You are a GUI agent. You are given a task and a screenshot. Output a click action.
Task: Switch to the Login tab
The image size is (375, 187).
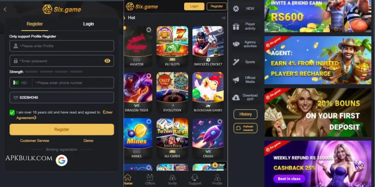(89, 24)
